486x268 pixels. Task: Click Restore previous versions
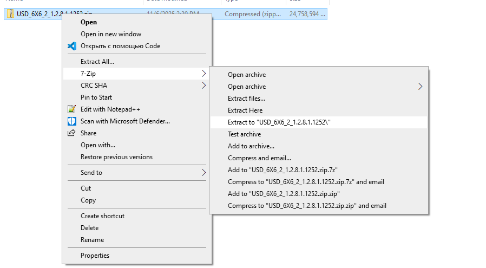[x=116, y=157]
